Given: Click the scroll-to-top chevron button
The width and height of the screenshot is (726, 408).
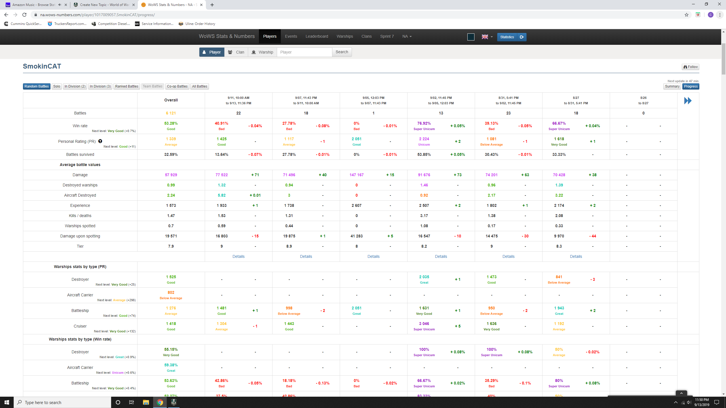Looking at the screenshot, I should click(x=681, y=393).
